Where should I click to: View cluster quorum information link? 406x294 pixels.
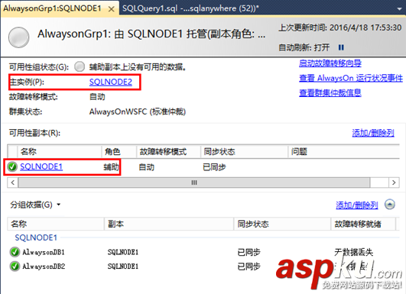[x=330, y=92]
